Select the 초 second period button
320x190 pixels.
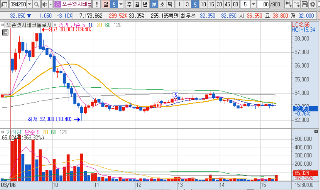(162, 4)
